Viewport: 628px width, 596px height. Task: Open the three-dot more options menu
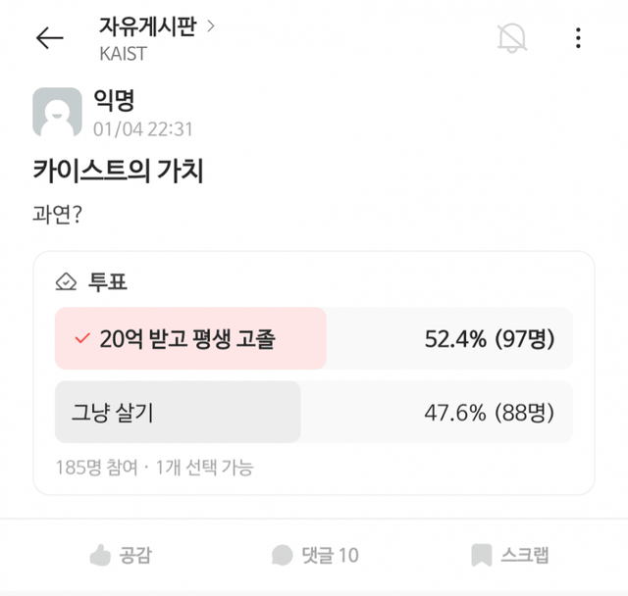point(578,38)
